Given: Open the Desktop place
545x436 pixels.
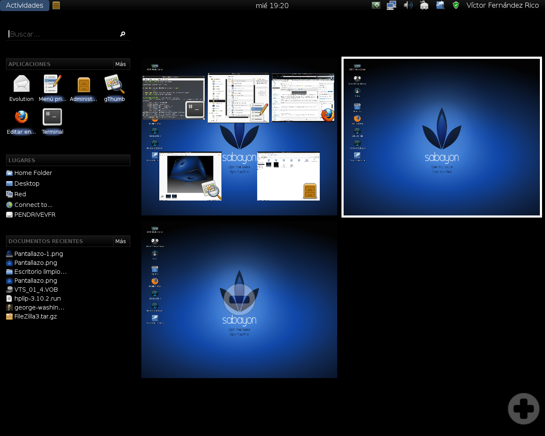Looking at the screenshot, I should click(23, 184).
